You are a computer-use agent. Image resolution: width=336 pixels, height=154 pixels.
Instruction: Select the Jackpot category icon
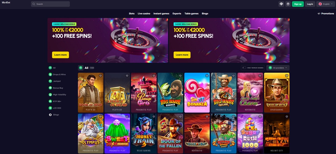(x=50, y=81)
